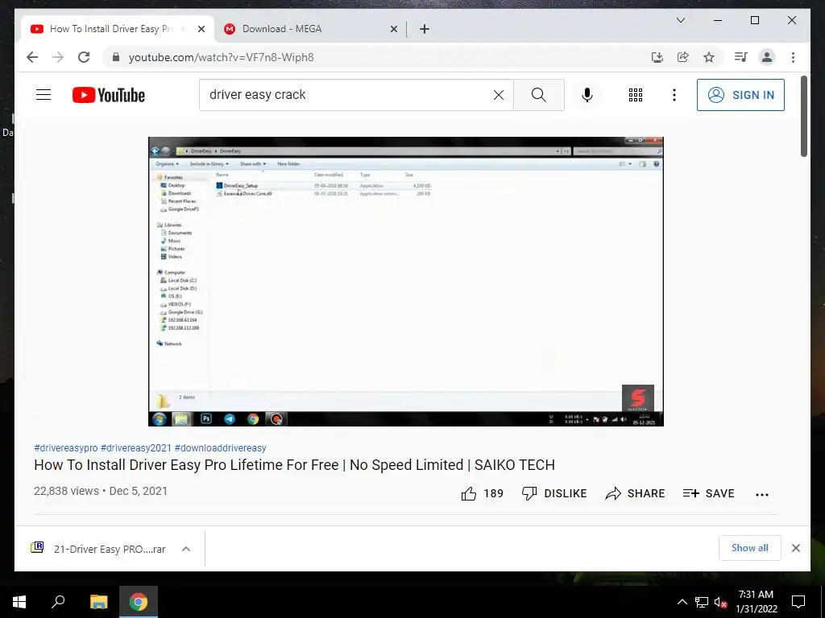Open YouTube settings three-dot menu
Image resolution: width=825 pixels, height=618 pixels.
pos(674,95)
